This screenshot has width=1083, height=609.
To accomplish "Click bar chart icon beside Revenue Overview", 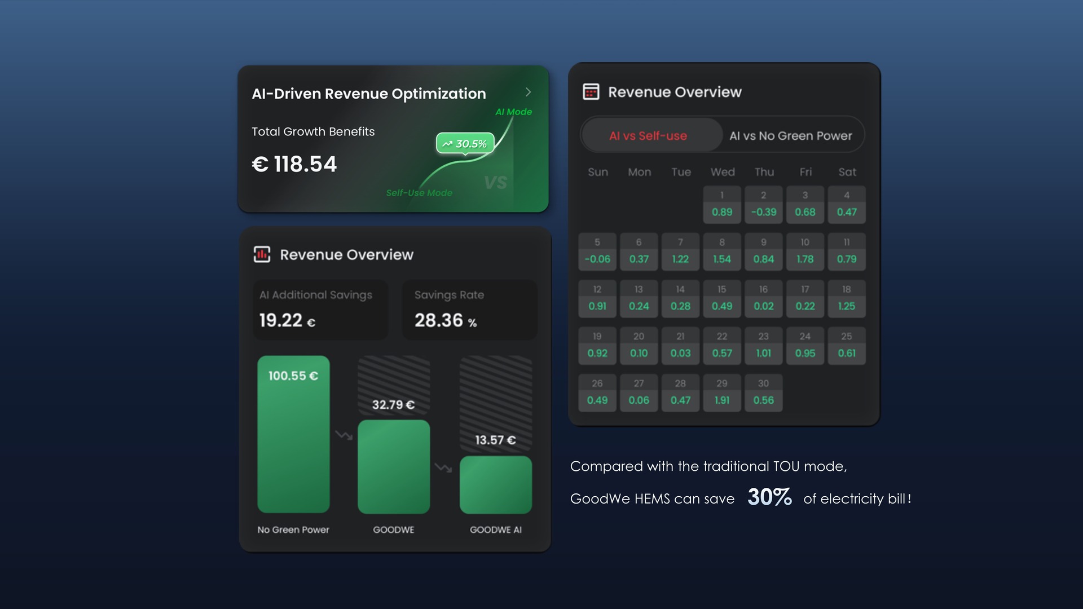I will tap(262, 254).
